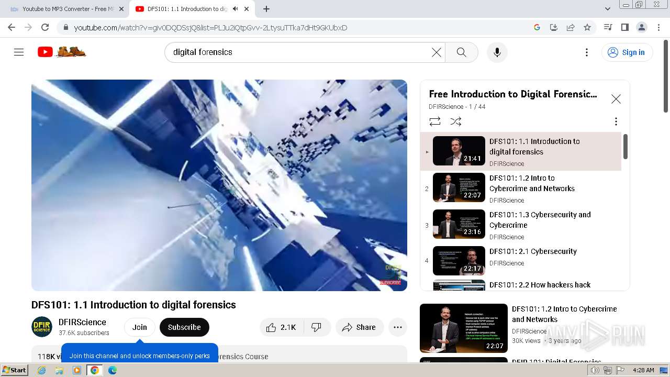Reload the current page
Image resolution: width=670 pixels, height=377 pixels.
point(45,27)
